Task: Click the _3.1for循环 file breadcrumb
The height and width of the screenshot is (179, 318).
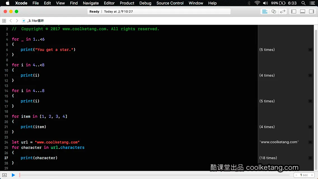Action: click(35, 21)
